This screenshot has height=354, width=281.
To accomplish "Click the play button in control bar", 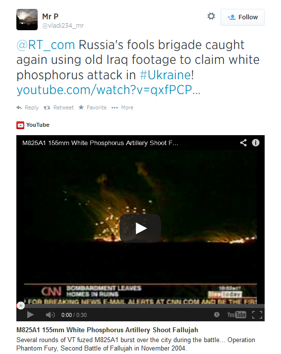I will [30, 315].
